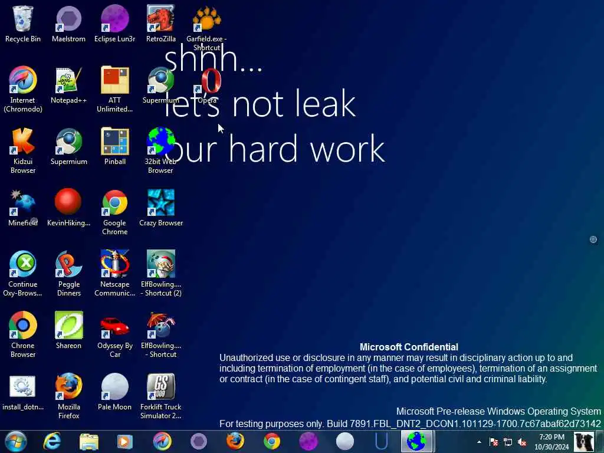The width and height of the screenshot is (604, 453).
Task: Select the Minefield desktop shortcut
Action: (23, 208)
